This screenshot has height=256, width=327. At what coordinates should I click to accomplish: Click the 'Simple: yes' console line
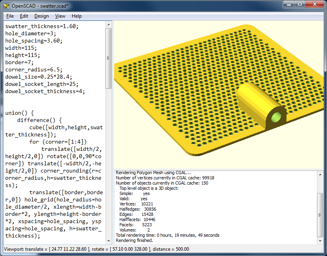135,193
